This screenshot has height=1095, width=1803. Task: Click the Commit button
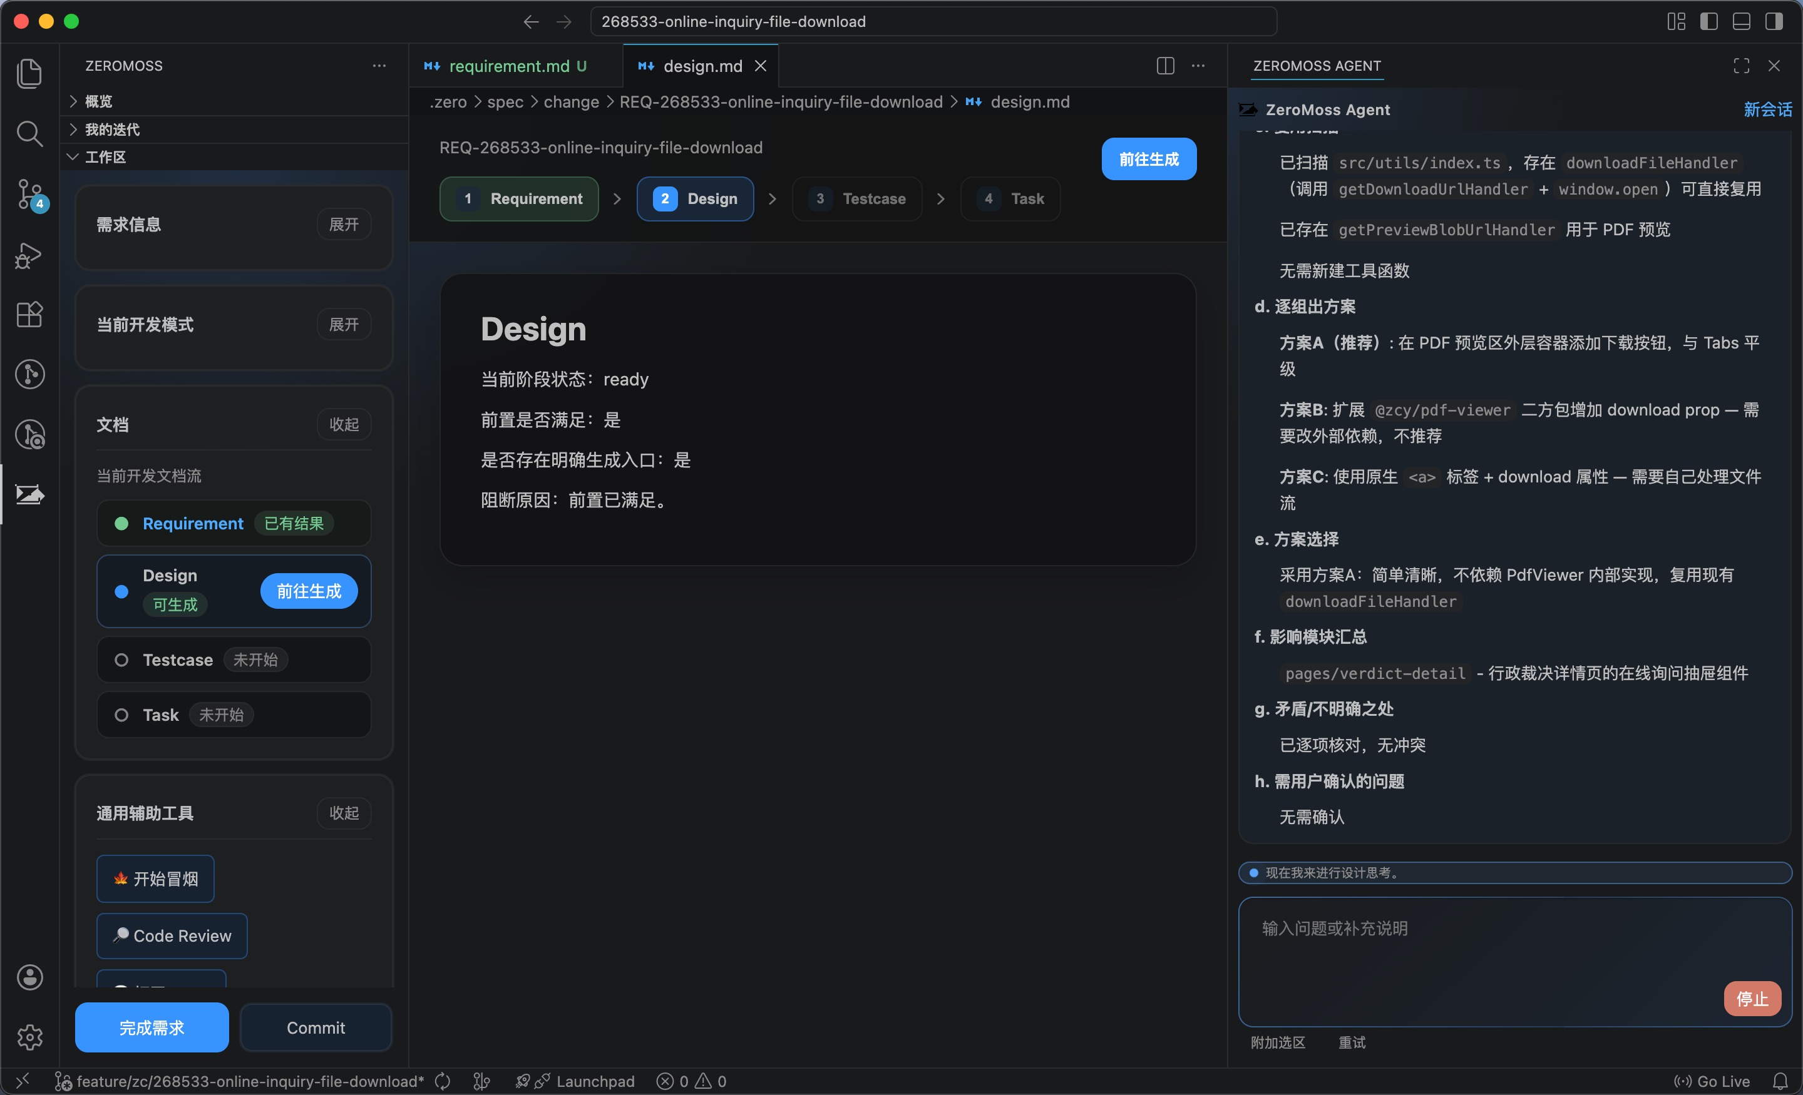tap(316, 1027)
